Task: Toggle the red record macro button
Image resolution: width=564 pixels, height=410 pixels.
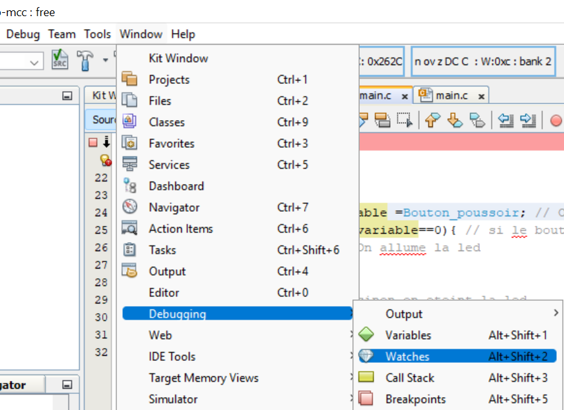Action: (556, 120)
